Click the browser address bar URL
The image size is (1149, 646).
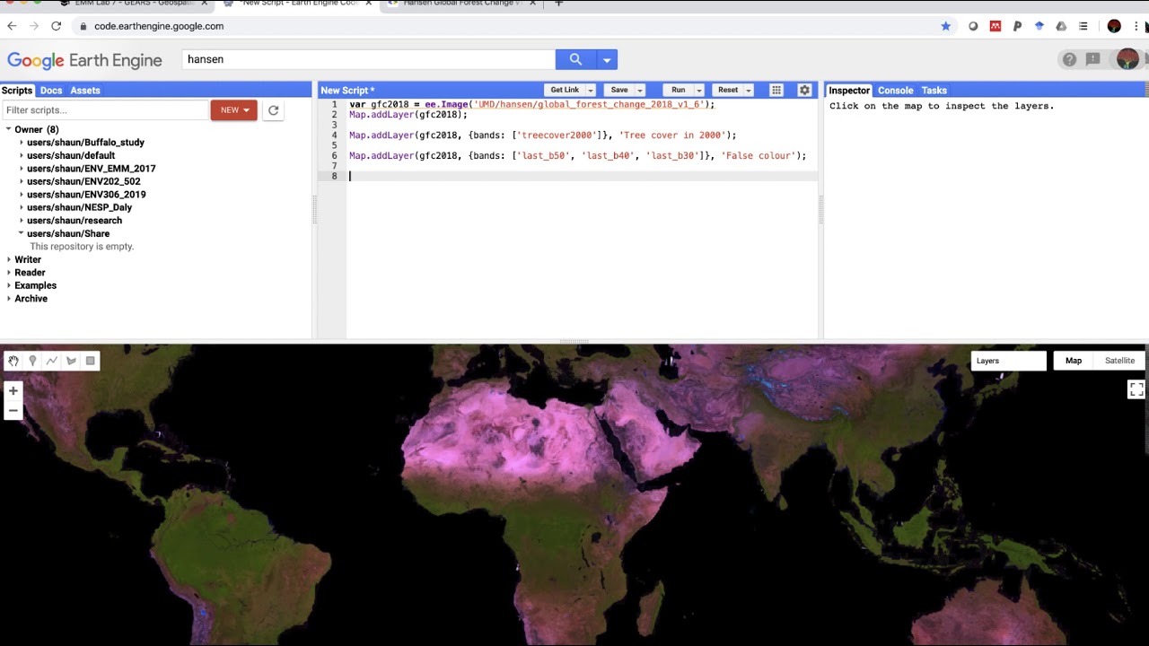(159, 26)
